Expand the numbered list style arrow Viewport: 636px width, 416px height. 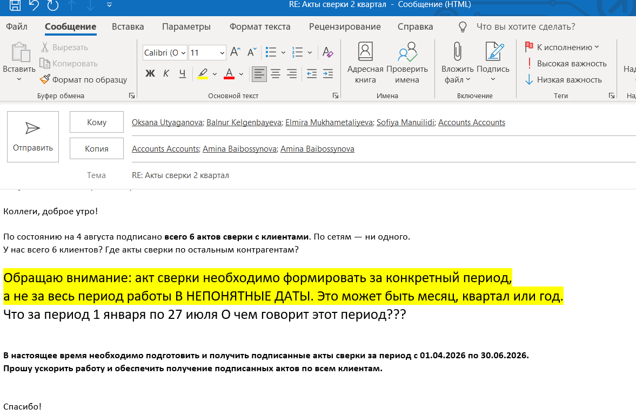310,52
